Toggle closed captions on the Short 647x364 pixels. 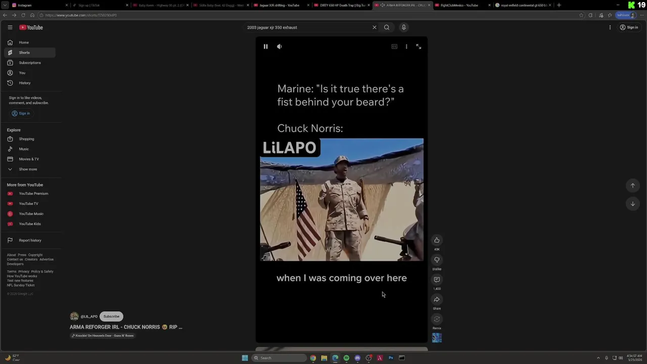click(394, 47)
